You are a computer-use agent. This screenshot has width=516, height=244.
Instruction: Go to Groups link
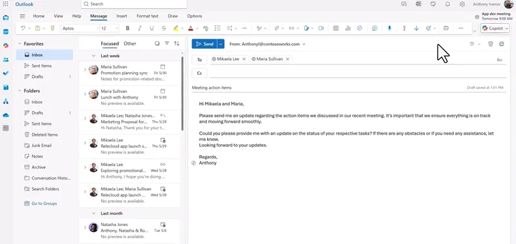44,203
